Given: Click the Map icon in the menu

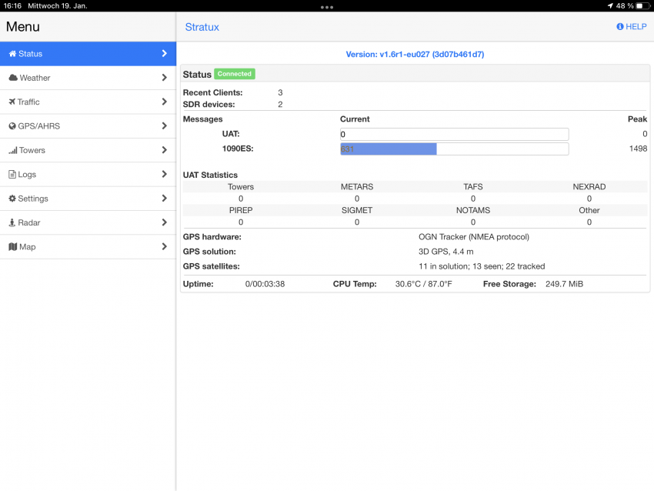Looking at the screenshot, I should point(13,246).
